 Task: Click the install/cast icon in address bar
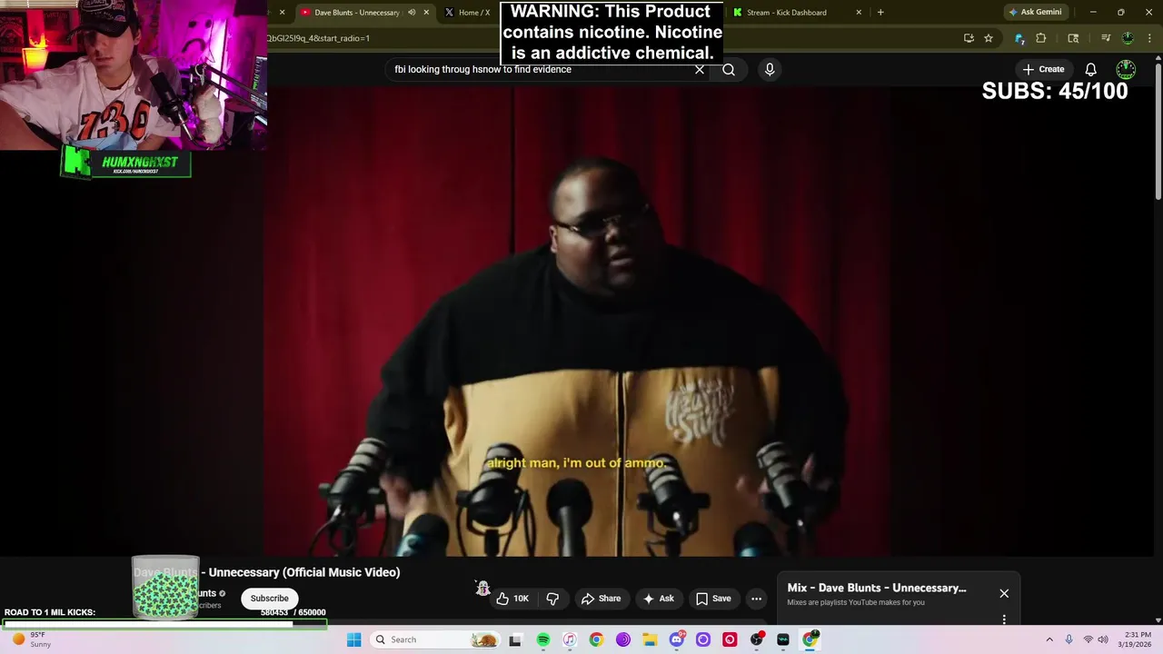click(x=969, y=38)
